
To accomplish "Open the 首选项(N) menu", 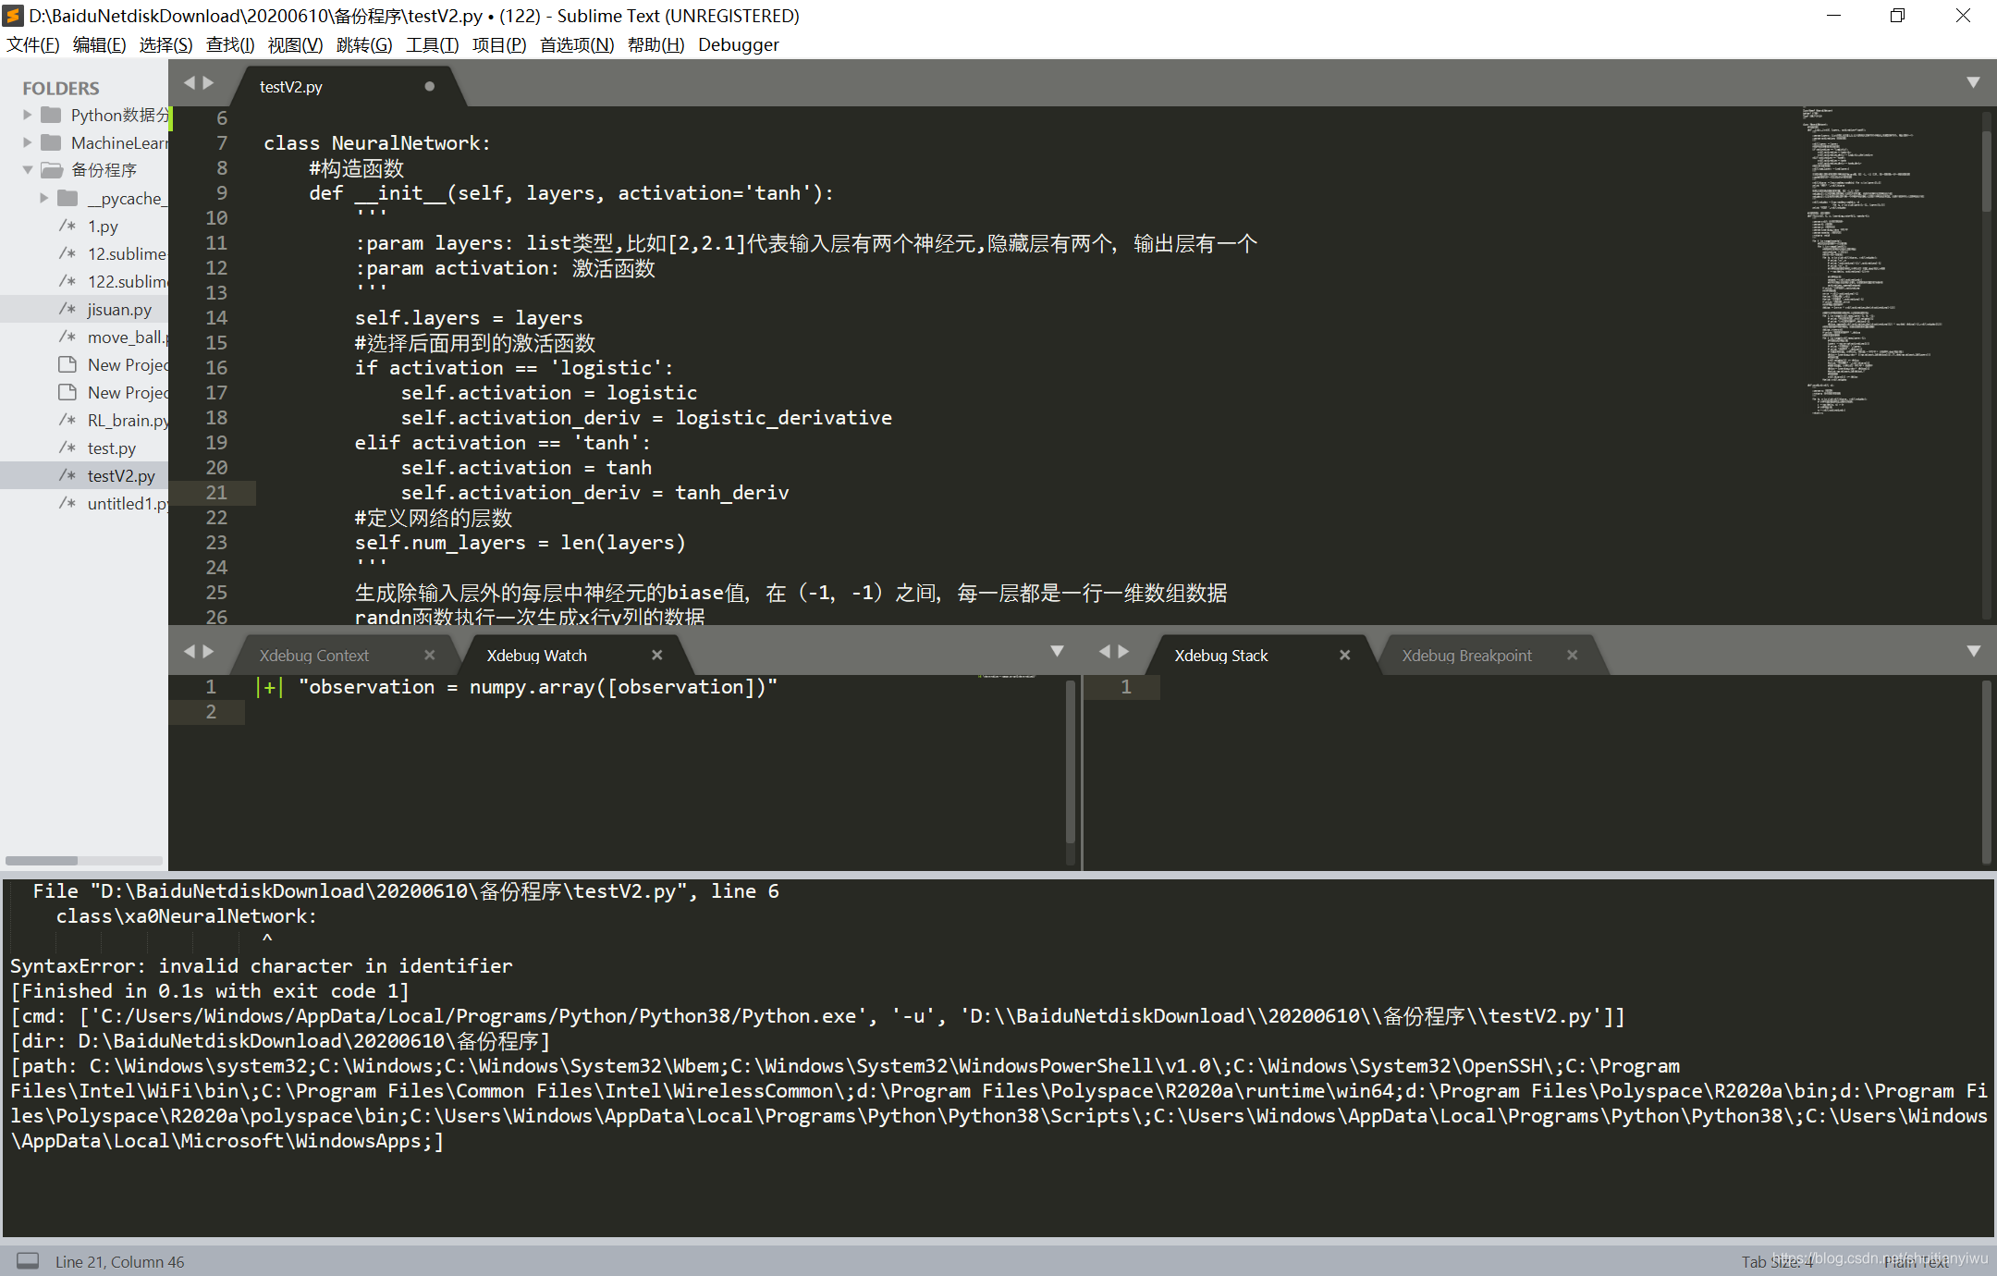I will click(x=576, y=44).
